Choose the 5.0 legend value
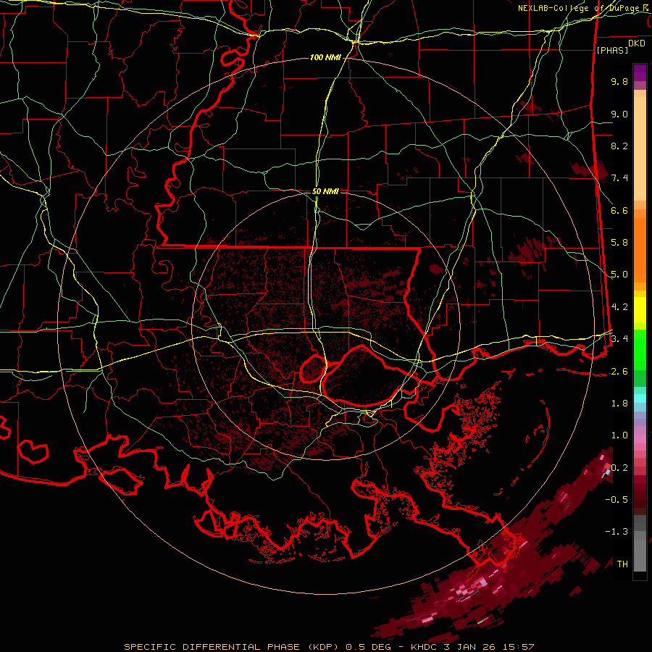The image size is (652, 652). [619, 275]
